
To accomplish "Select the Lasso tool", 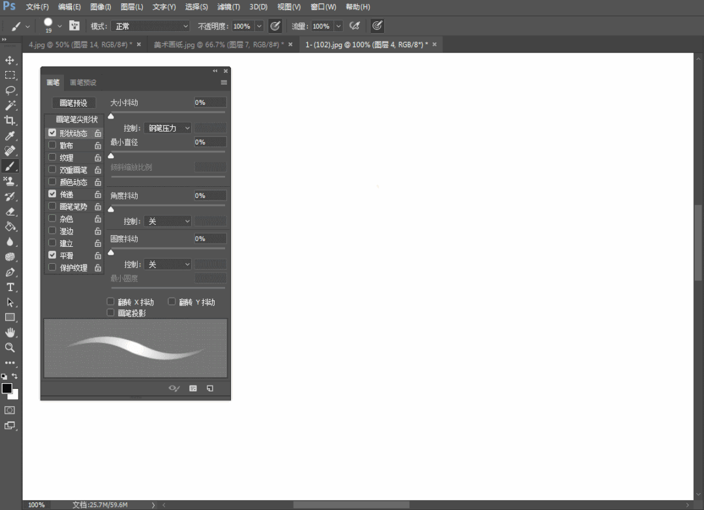I will [x=9, y=91].
